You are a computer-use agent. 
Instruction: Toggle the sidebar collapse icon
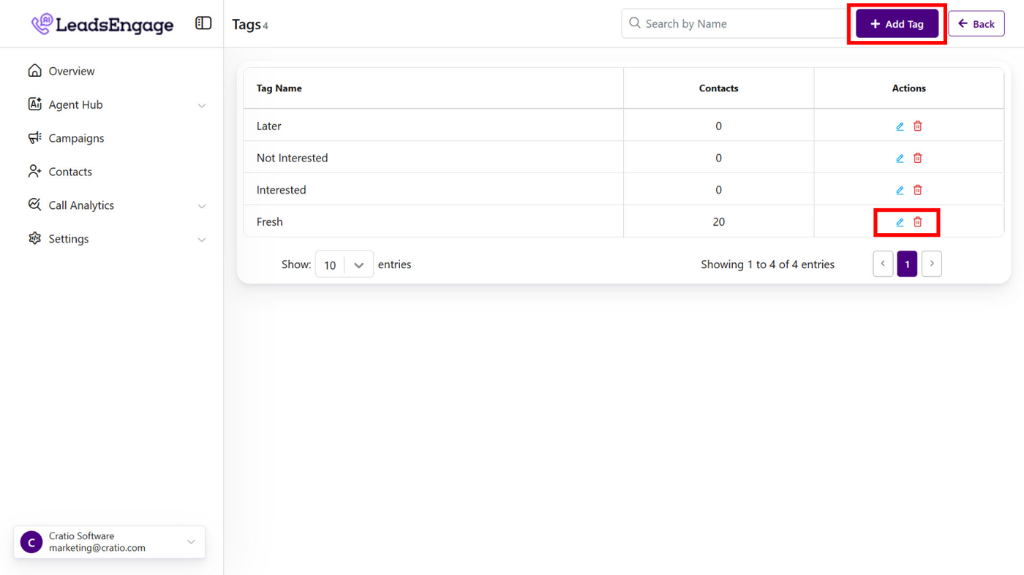tap(203, 23)
